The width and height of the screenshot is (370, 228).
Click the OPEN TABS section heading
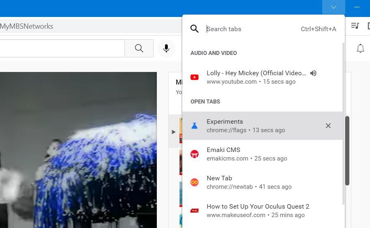pyautogui.click(x=205, y=101)
